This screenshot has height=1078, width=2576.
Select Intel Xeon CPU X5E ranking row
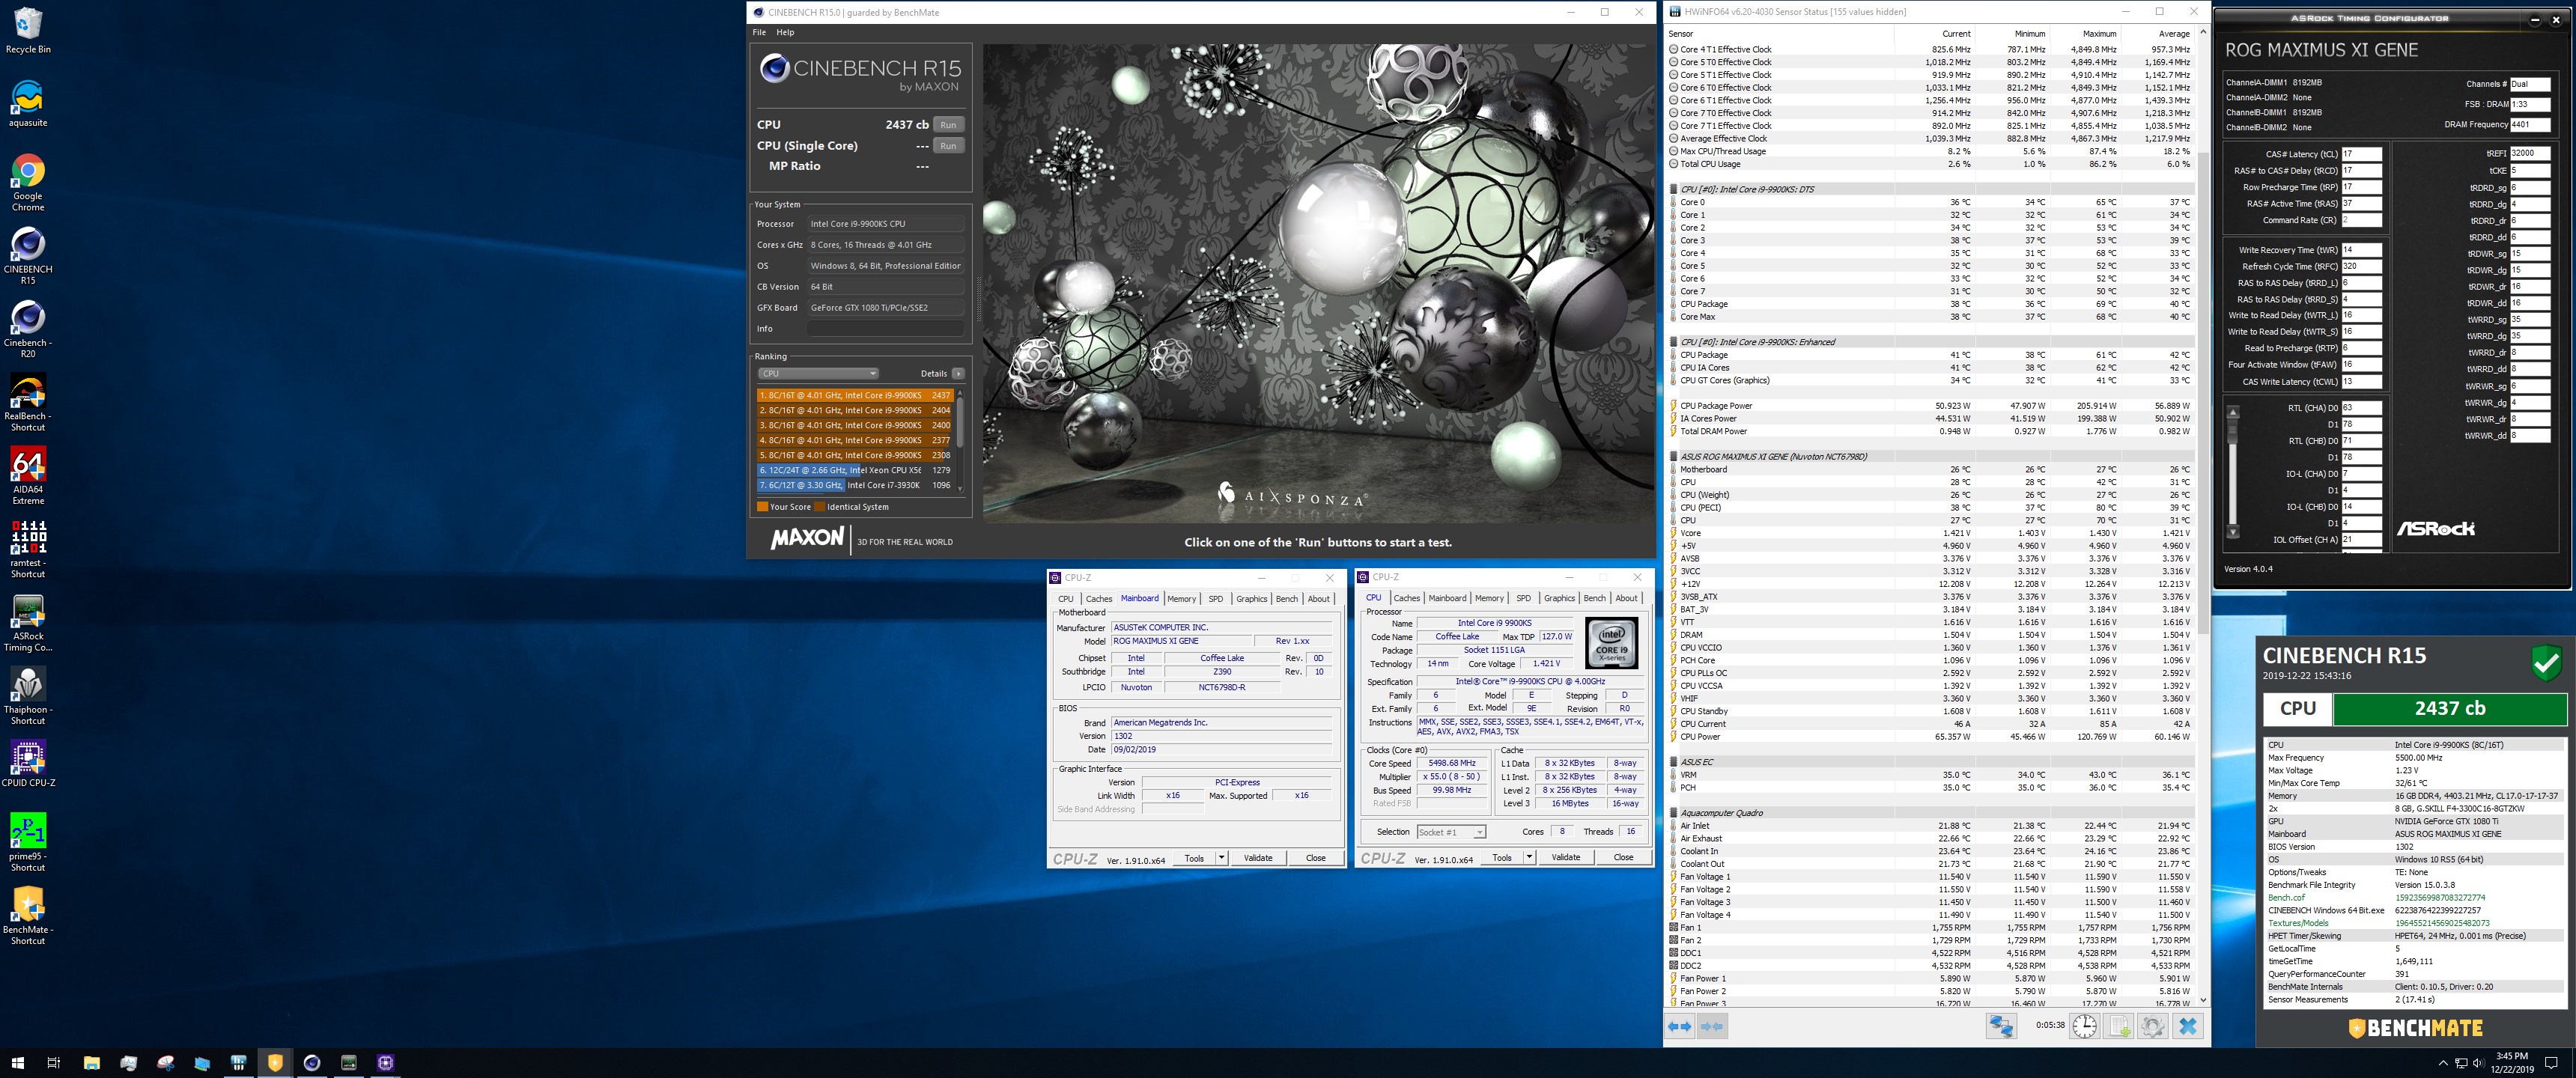point(855,470)
